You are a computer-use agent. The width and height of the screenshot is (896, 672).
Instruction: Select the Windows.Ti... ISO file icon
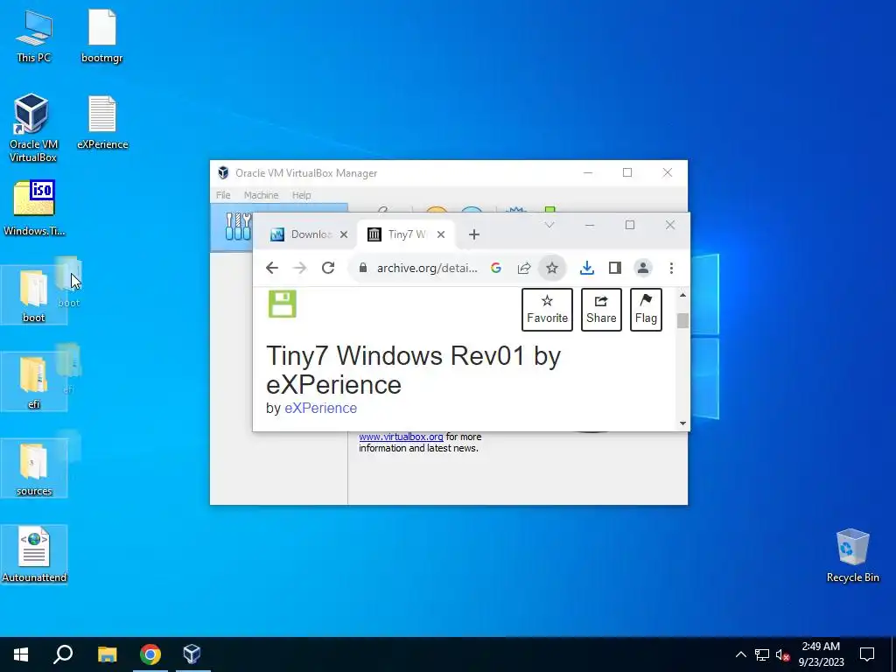click(34, 208)
